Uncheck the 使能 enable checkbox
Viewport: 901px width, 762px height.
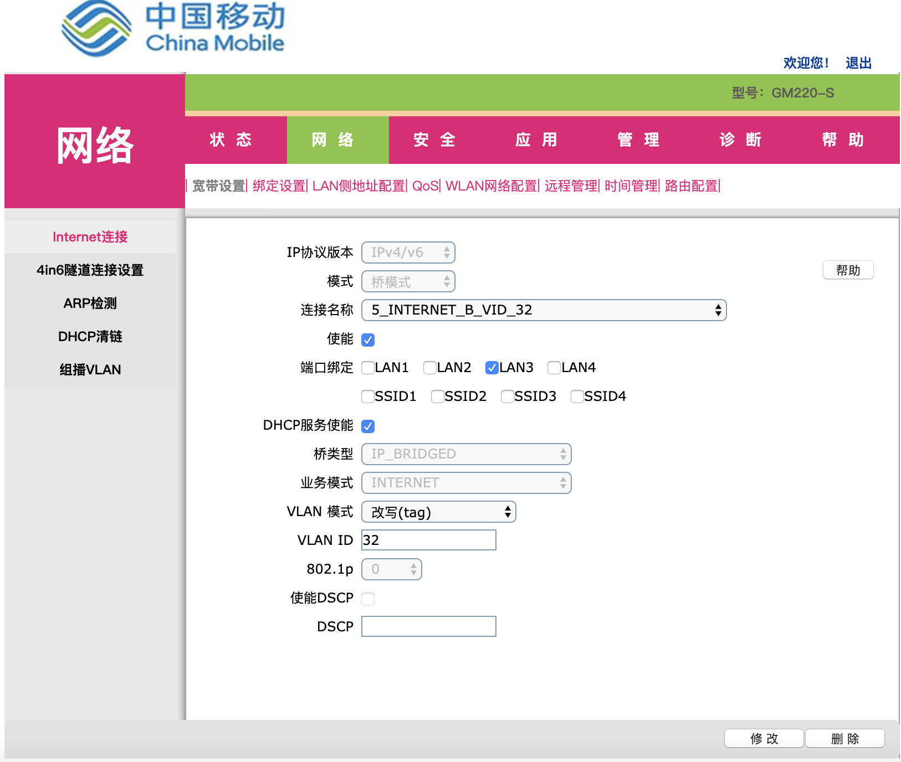[368, 339]
